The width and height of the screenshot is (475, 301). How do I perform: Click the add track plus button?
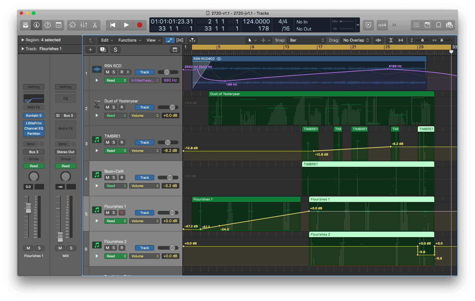[90, 50]
